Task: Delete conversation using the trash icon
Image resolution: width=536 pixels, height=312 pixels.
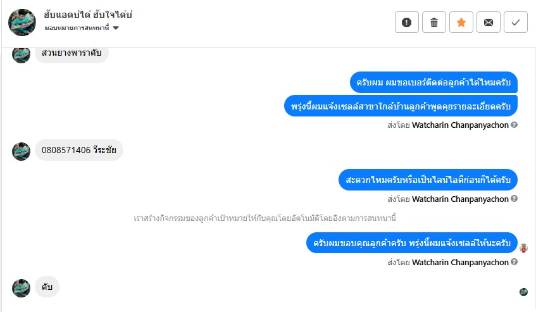Action: coord(434,23)
